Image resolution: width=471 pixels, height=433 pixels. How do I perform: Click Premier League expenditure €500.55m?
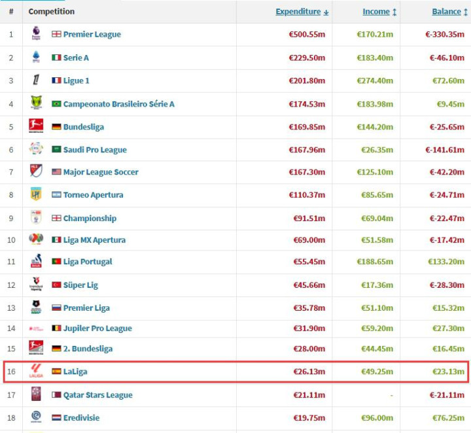(x=307, y=34)
